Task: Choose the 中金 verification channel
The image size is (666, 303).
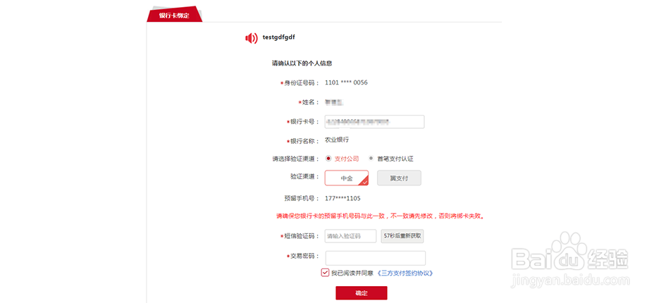Action: pyautogui.click(x=347, y=178)
